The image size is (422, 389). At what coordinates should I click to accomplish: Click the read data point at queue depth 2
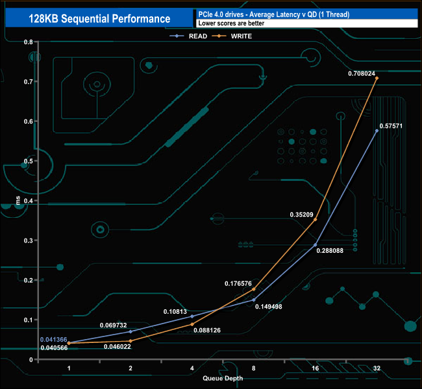coord(130,332)
